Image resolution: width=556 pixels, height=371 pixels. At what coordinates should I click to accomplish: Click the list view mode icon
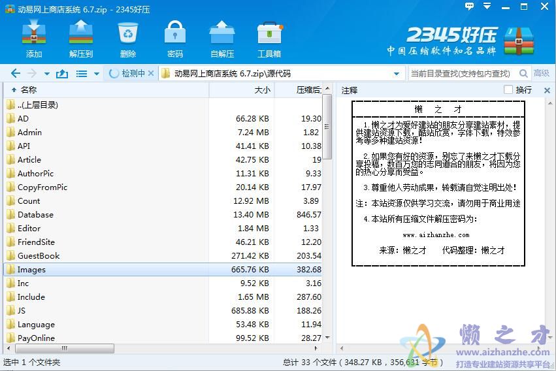point(82,74)
